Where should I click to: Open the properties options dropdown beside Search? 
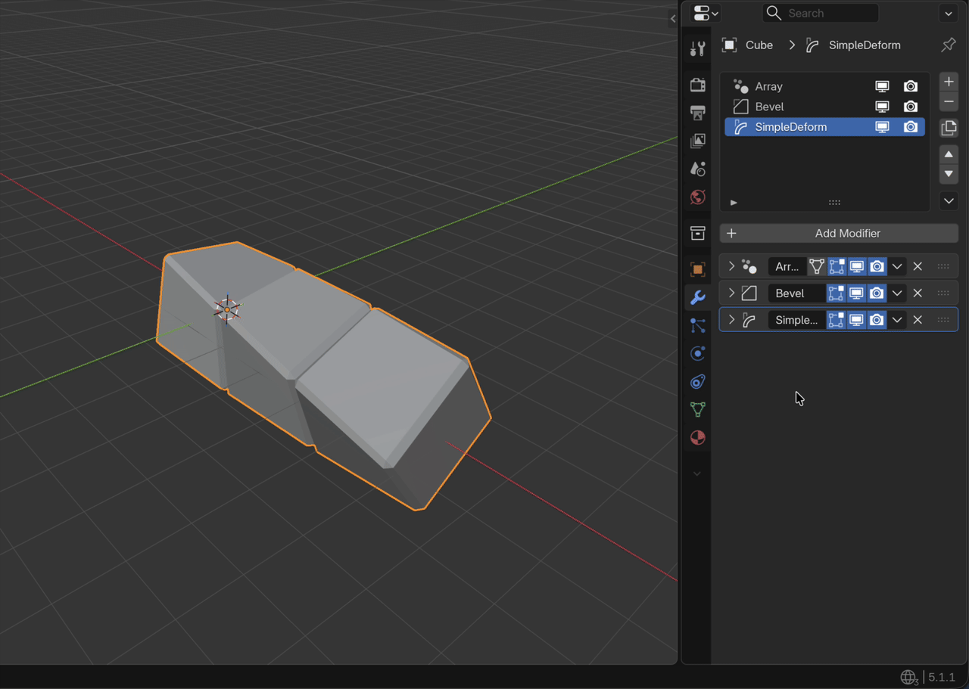pyautogui.click(x=949, y=13)
